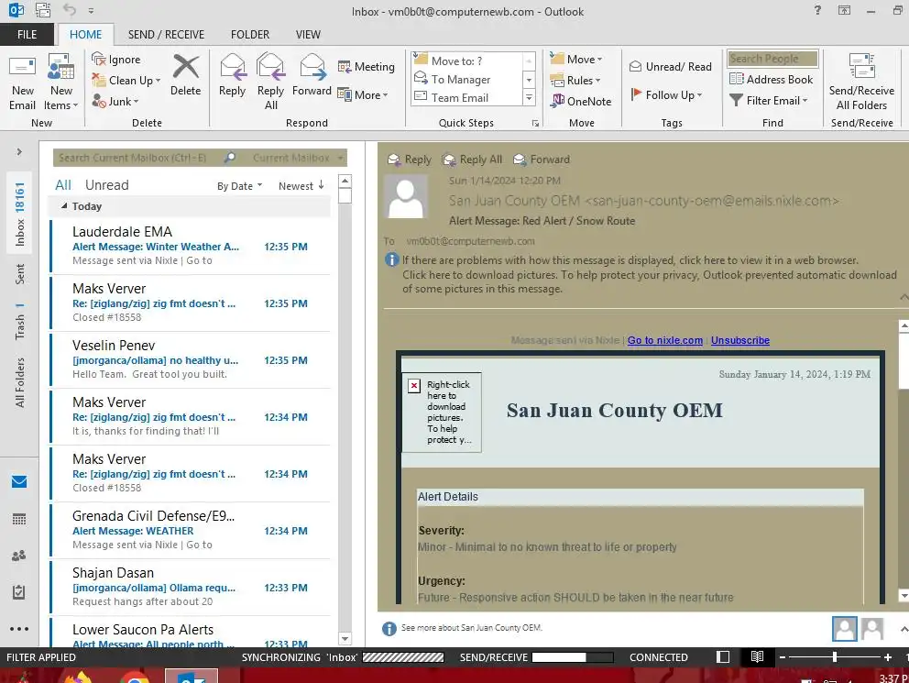
Task: Open the Follow Up flag menu
Action: pos(667,94)
